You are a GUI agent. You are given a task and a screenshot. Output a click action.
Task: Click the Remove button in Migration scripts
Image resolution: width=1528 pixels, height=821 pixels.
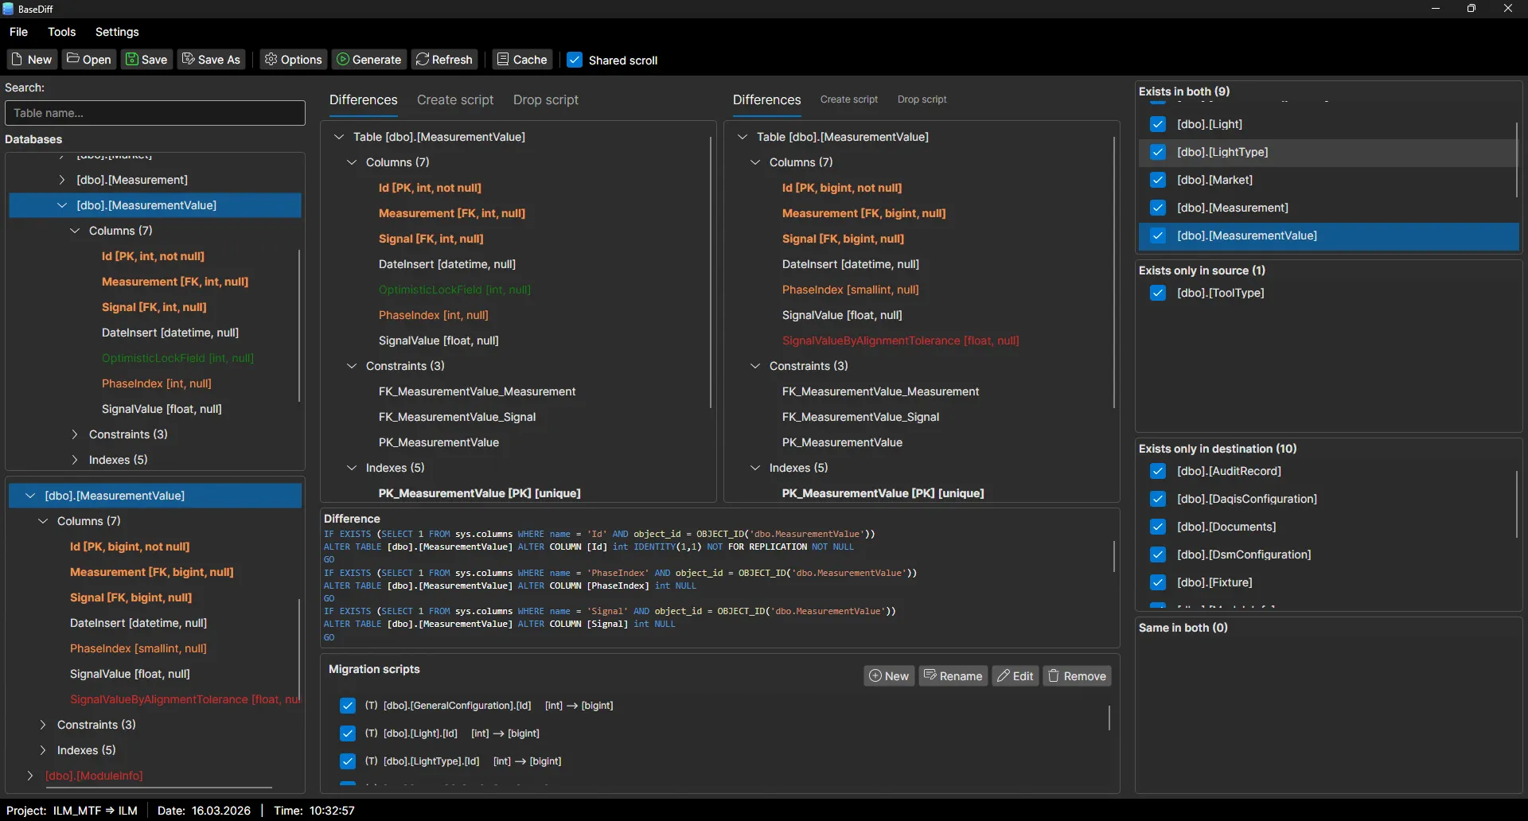1076,675
